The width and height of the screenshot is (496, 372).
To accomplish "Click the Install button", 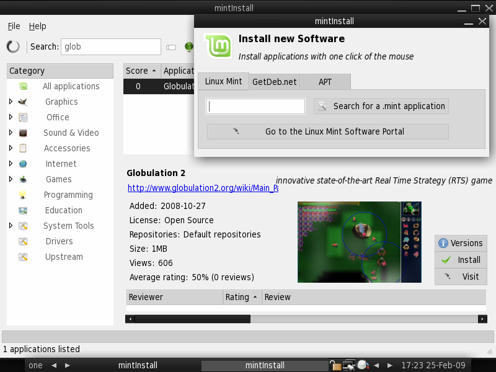I will tap(461, 260).
